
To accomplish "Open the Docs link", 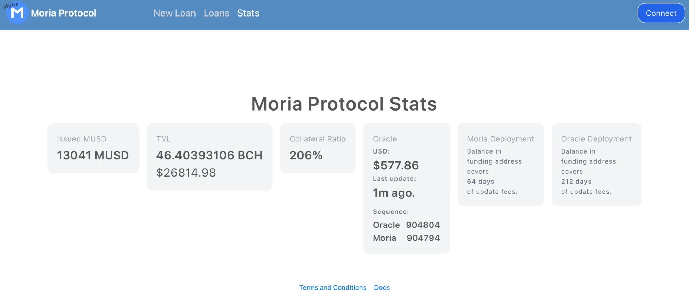I will (x=381, y=287).
